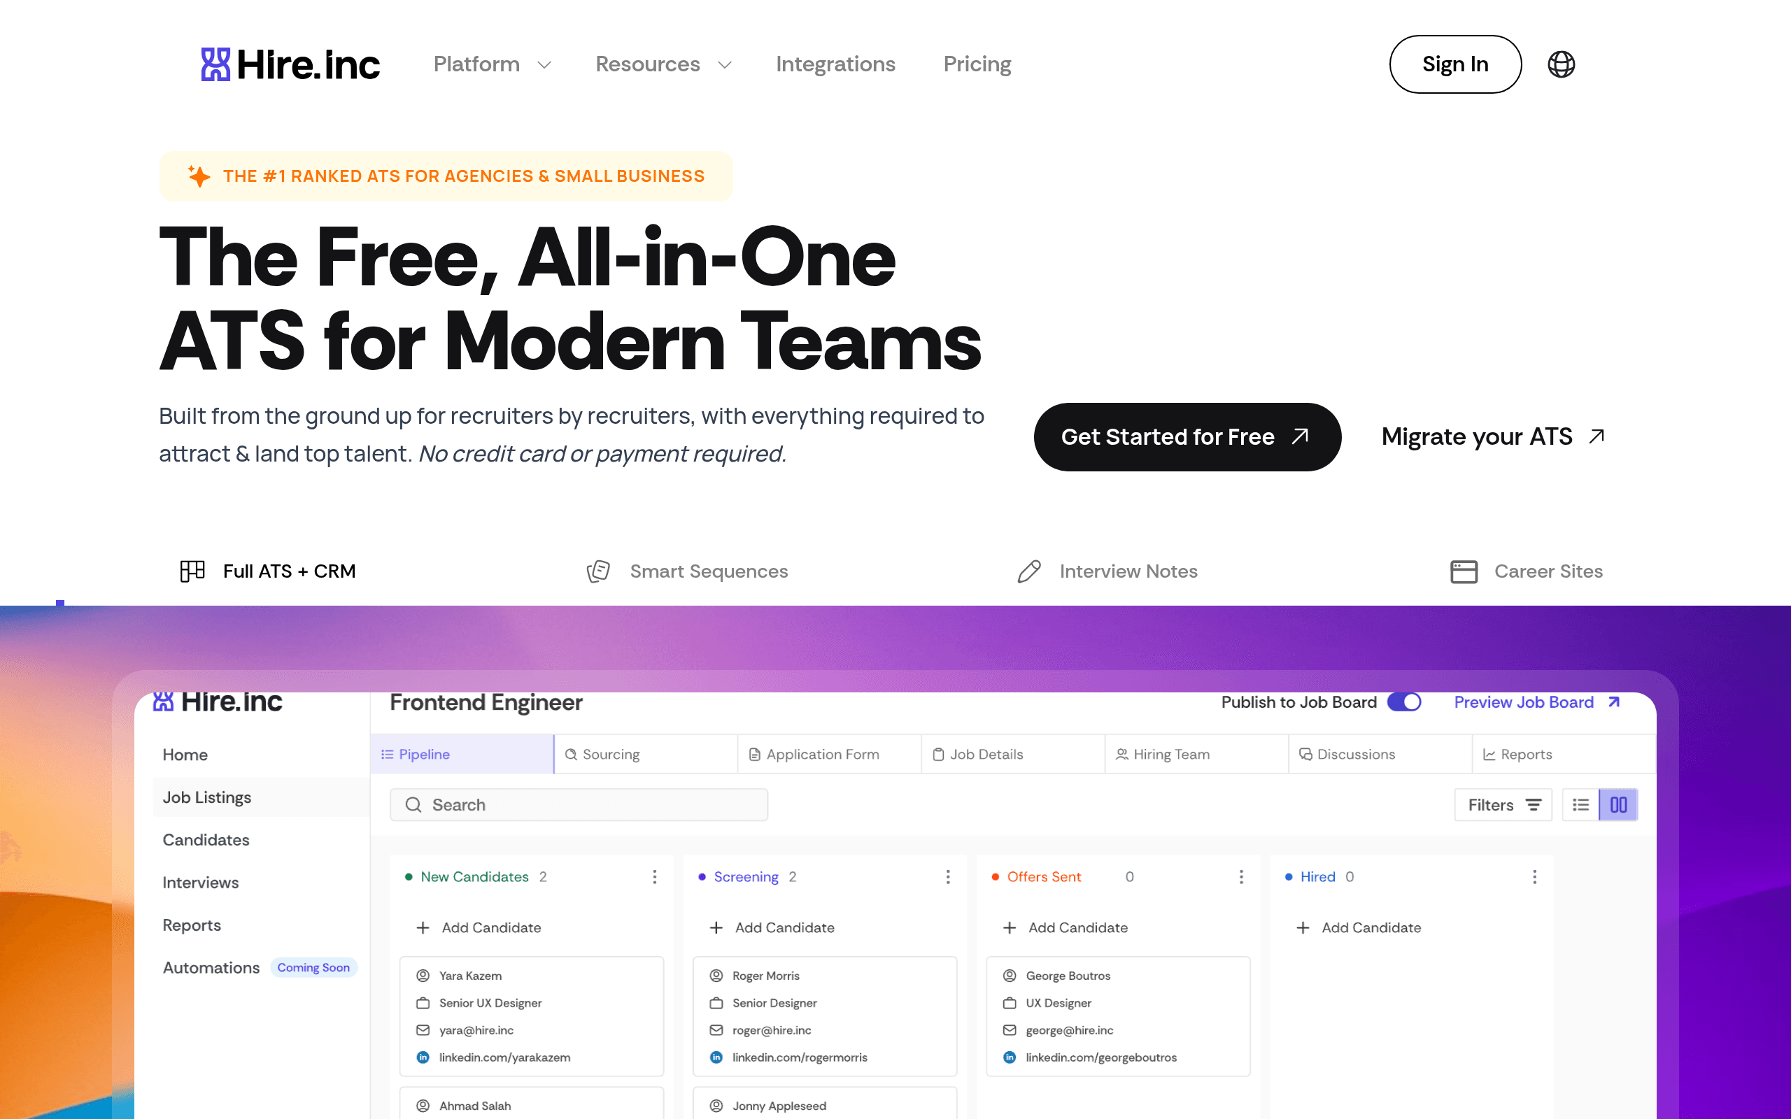This screenshot has width=1791, height=1119.
Task: Click the plus icon in Screening column
Action: (716, 927)
